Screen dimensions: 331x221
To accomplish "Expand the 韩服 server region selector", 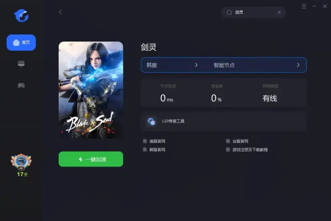I will [172, 65].
